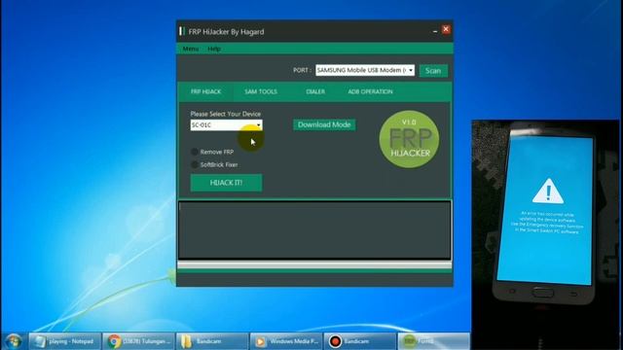
Task: Select the SoftBrick Fixer radio option
Action: [195, 164]
